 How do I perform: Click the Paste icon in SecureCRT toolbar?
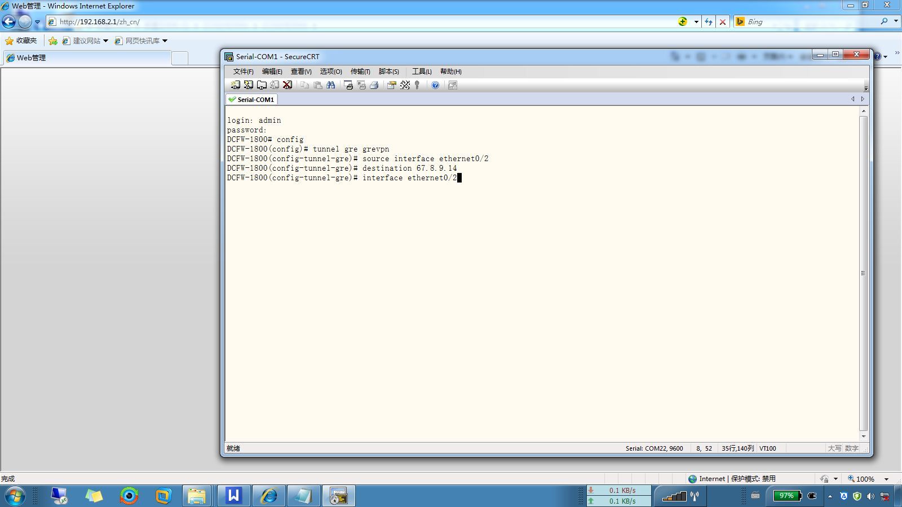318,85
